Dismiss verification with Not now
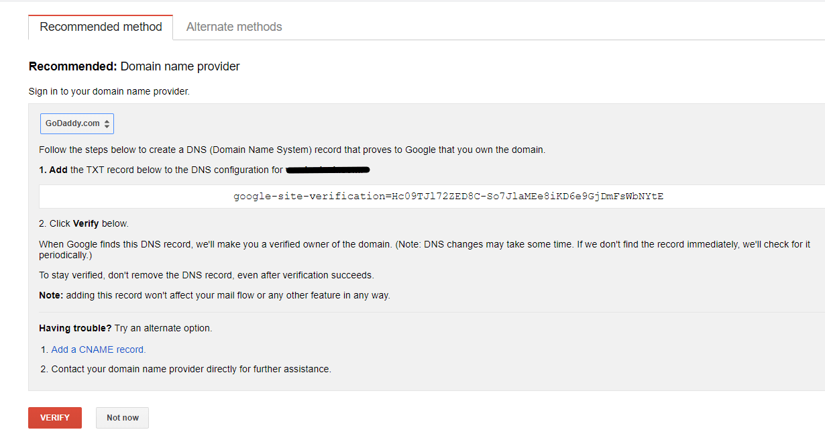The width and height of the screenshot is (825, 440). [122, 417]
